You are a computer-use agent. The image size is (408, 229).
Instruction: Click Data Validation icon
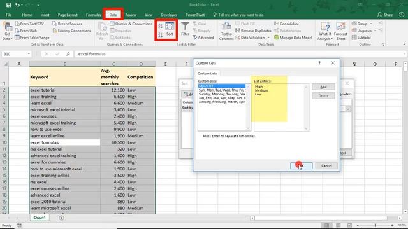coord(238,38)
